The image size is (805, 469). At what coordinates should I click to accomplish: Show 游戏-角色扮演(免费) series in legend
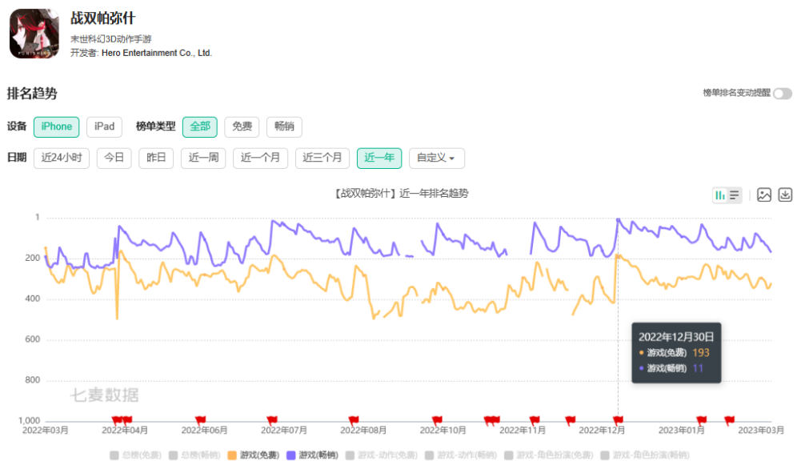549,455
